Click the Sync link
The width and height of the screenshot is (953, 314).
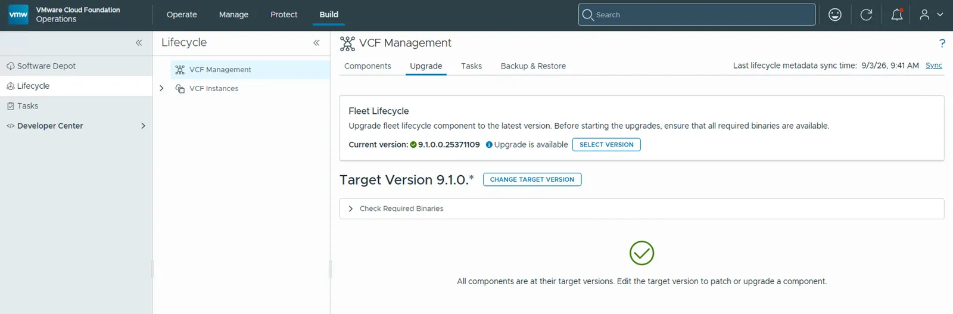point(934,66)
